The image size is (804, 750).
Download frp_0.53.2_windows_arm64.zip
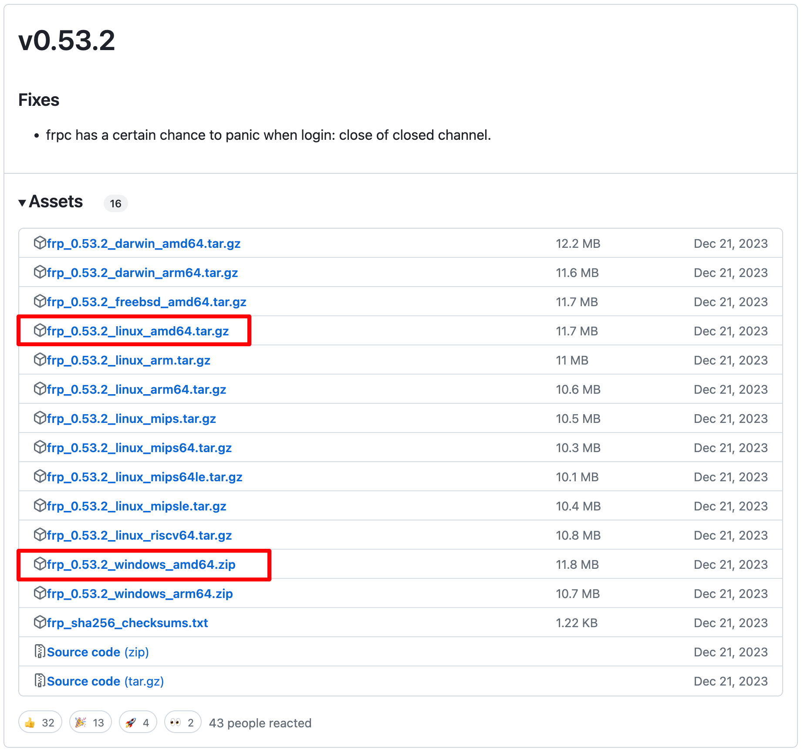pos(140,594)
